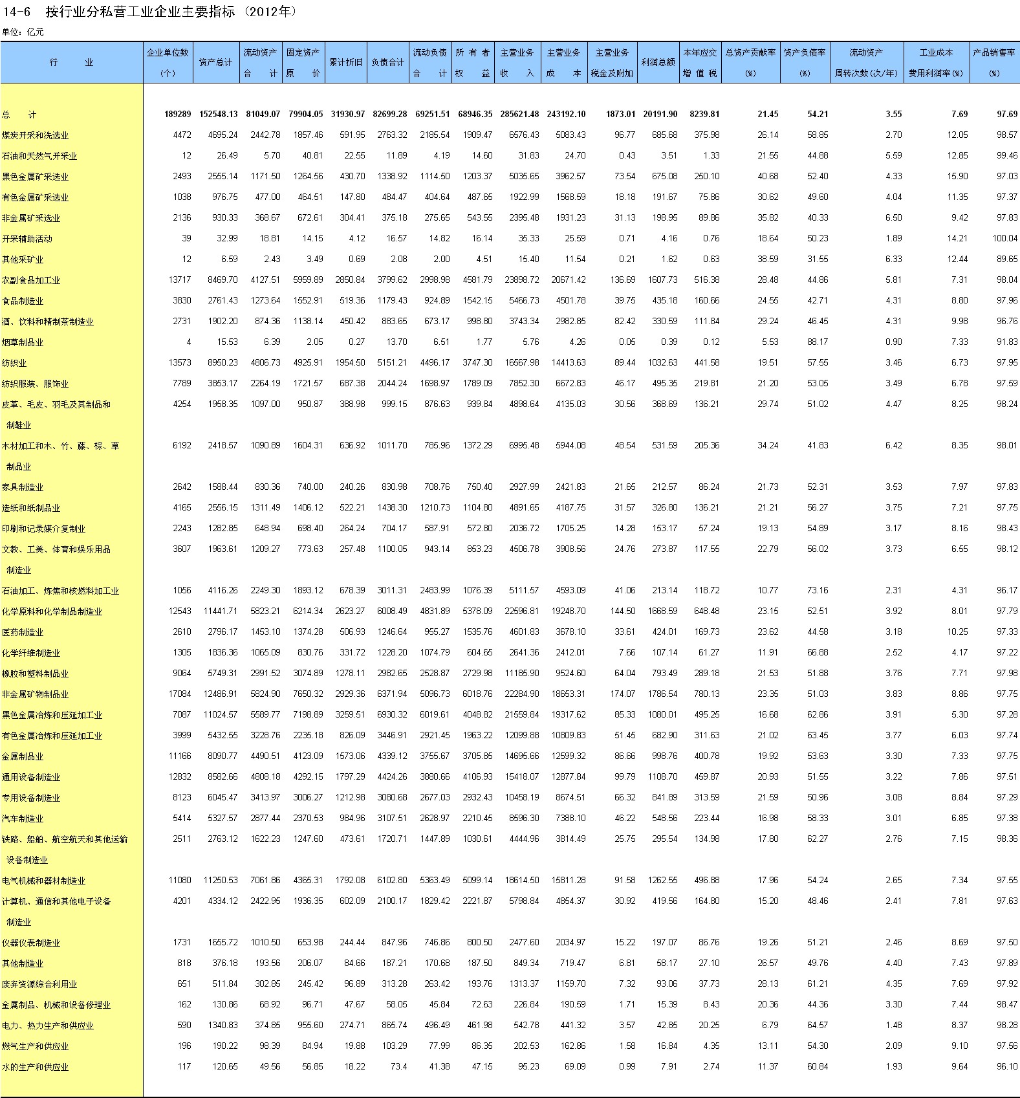Image resolution: width=1020 pixels, height=1098 pixels.
Task: Select the 仪器仪表制造业 row label
Action: 31,943
